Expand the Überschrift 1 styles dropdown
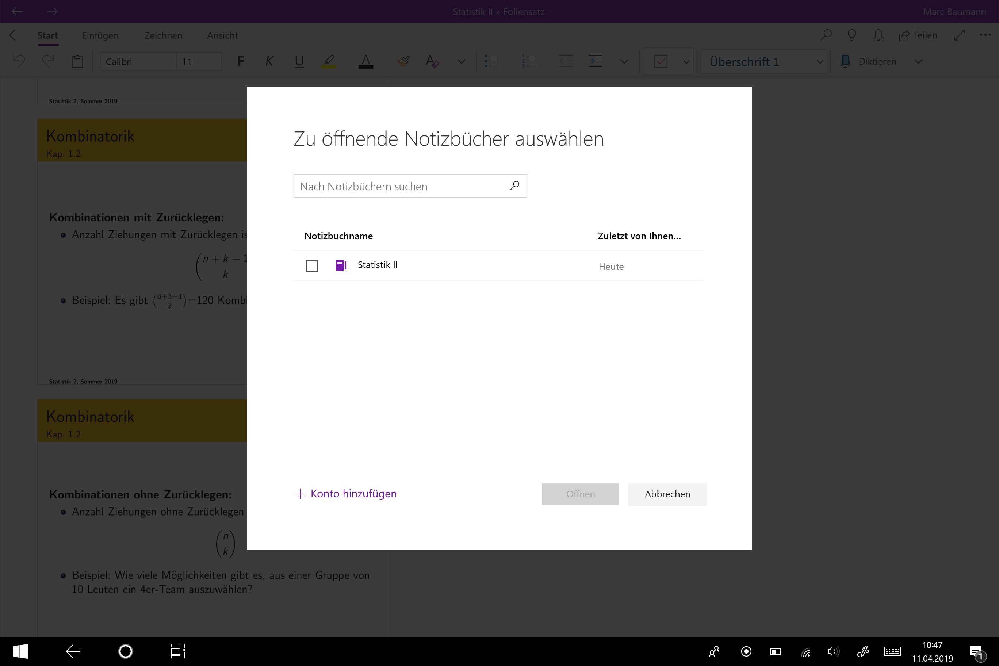This screenshot has height=666, width=999. [x=820, y=62]
